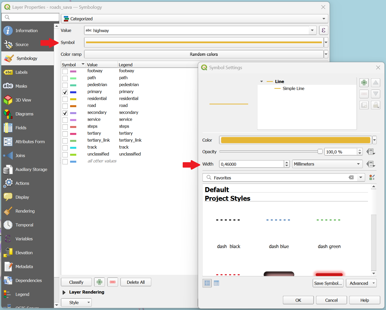Open the Categorized renderer dropdown
Viewport: 386px width, 310px height.
tap(194, 19)
